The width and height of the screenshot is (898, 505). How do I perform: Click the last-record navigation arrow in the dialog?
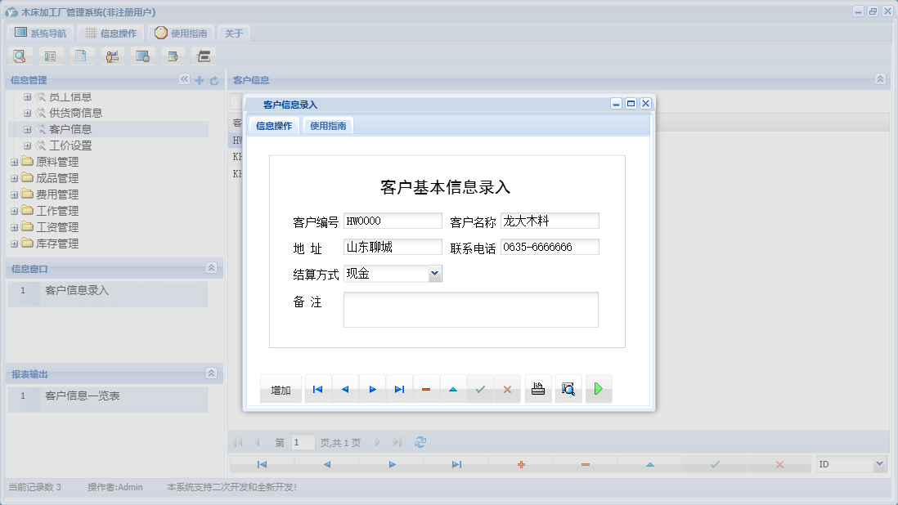pyautogui.click(x=399, y=389)
